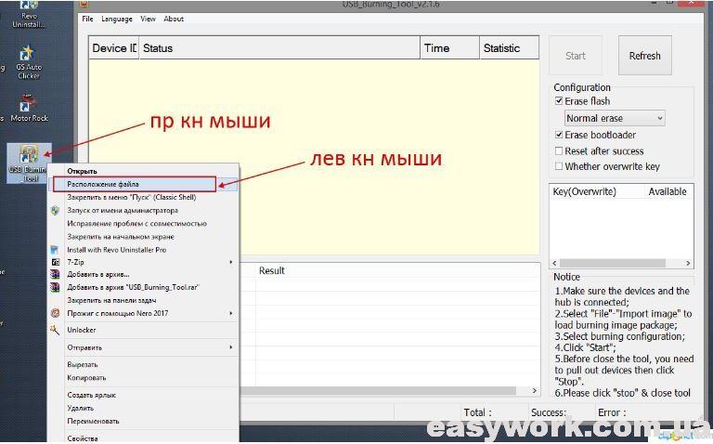Enable the Reset after success option
Viewport: 713px width, 444px height.
[558, 150]
